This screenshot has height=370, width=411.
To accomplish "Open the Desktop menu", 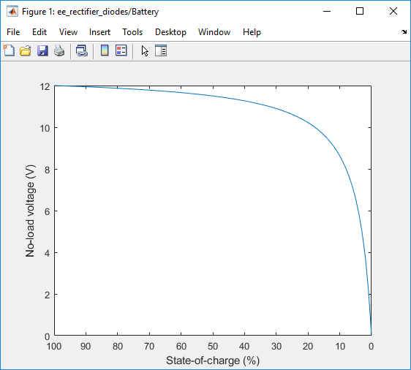I will 170,32.
